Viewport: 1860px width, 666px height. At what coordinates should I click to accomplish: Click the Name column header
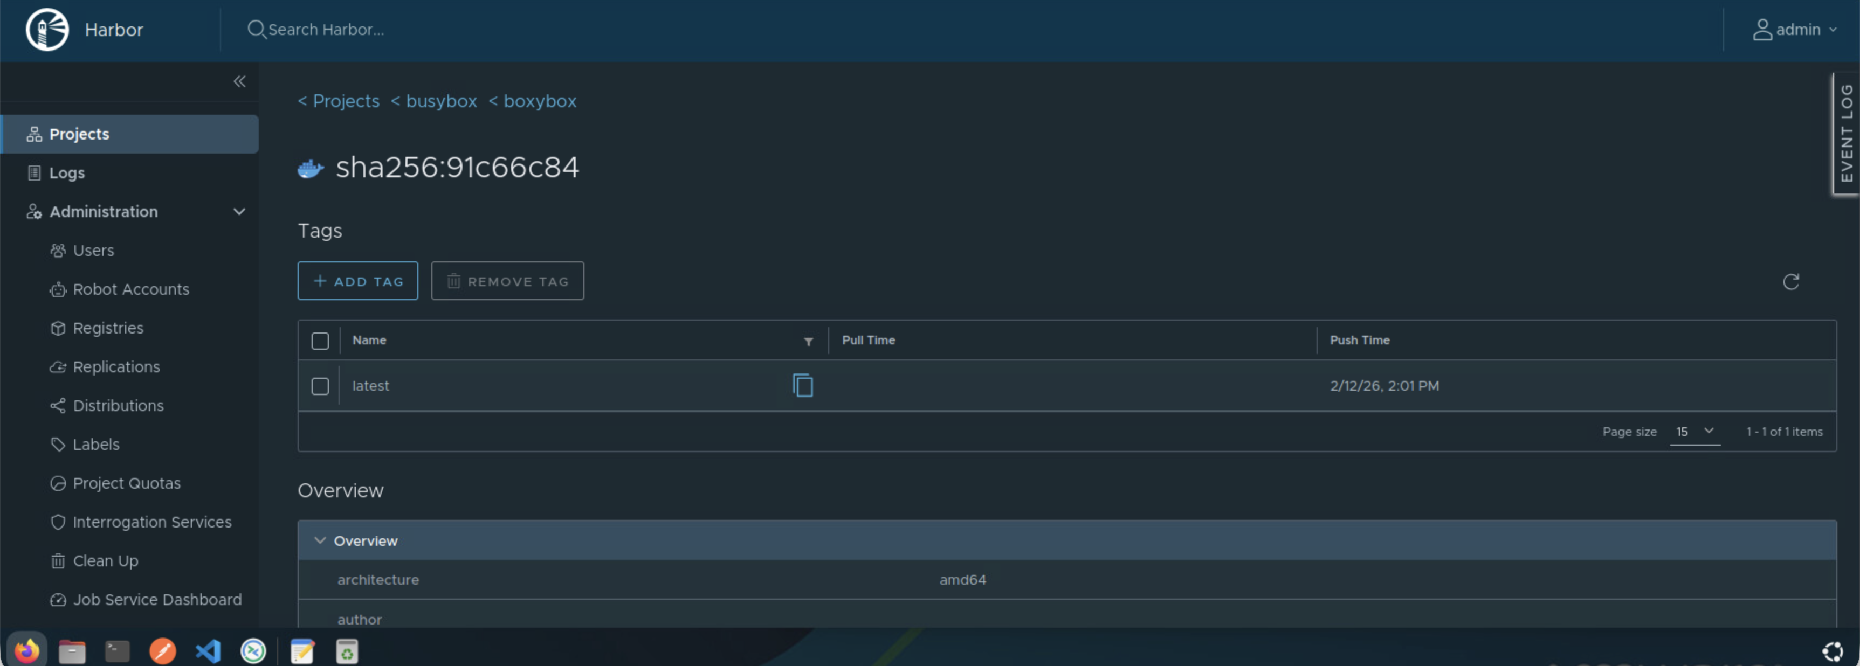click(369, 341)
